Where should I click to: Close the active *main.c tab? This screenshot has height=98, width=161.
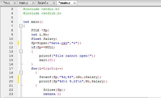[x=74, y=3]
